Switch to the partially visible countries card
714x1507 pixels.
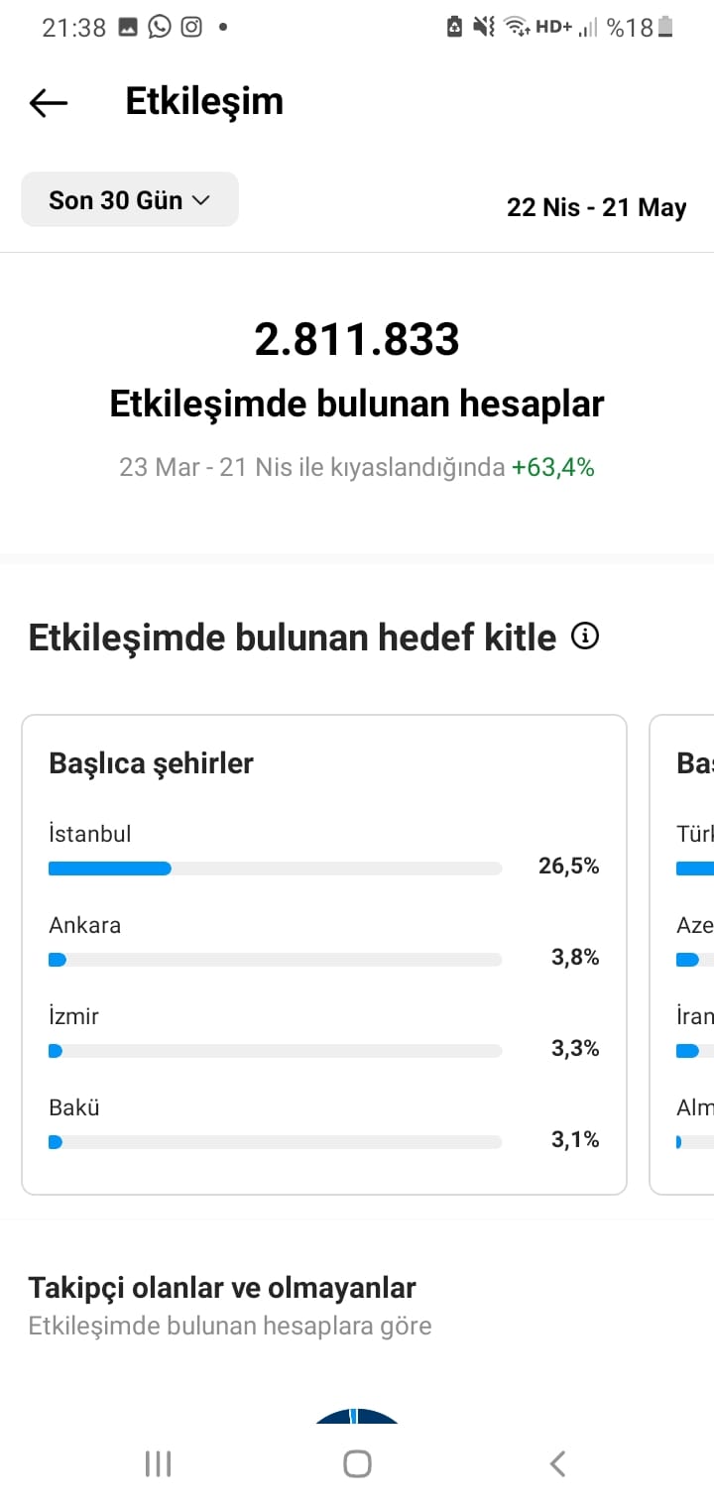click(x=682, y=954)
